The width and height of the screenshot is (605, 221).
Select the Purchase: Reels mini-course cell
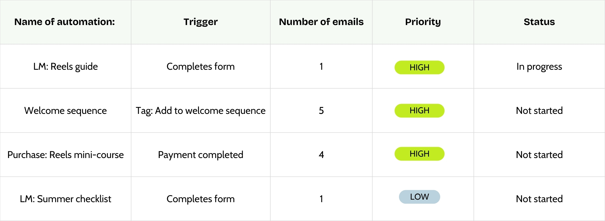coord(65,155)
